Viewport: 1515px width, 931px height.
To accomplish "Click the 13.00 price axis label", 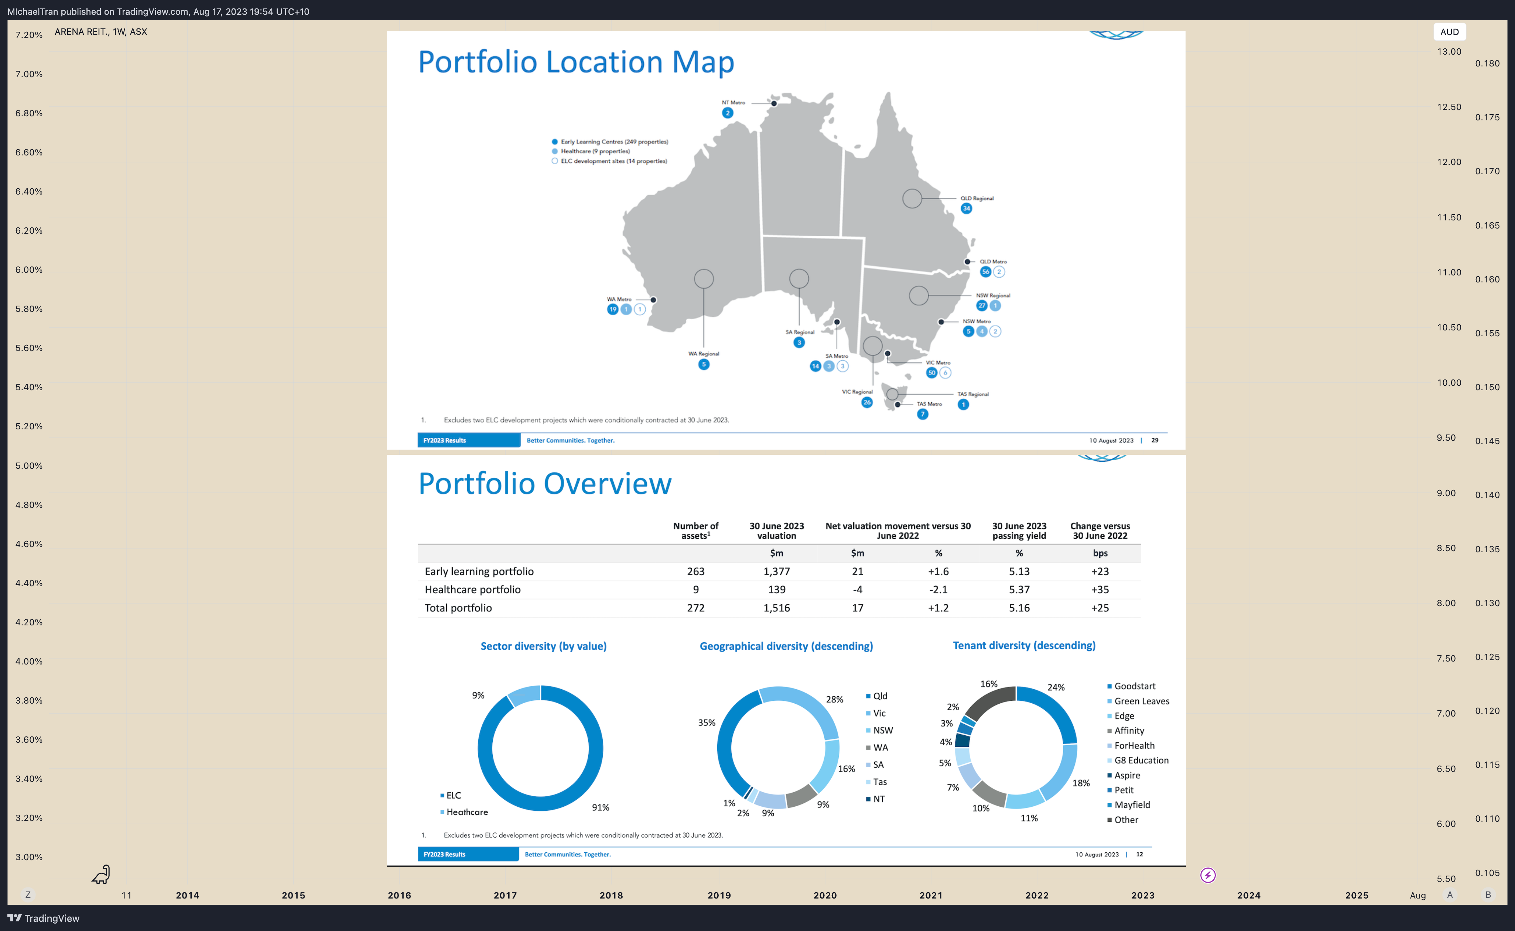I will tap(1449, 52).
